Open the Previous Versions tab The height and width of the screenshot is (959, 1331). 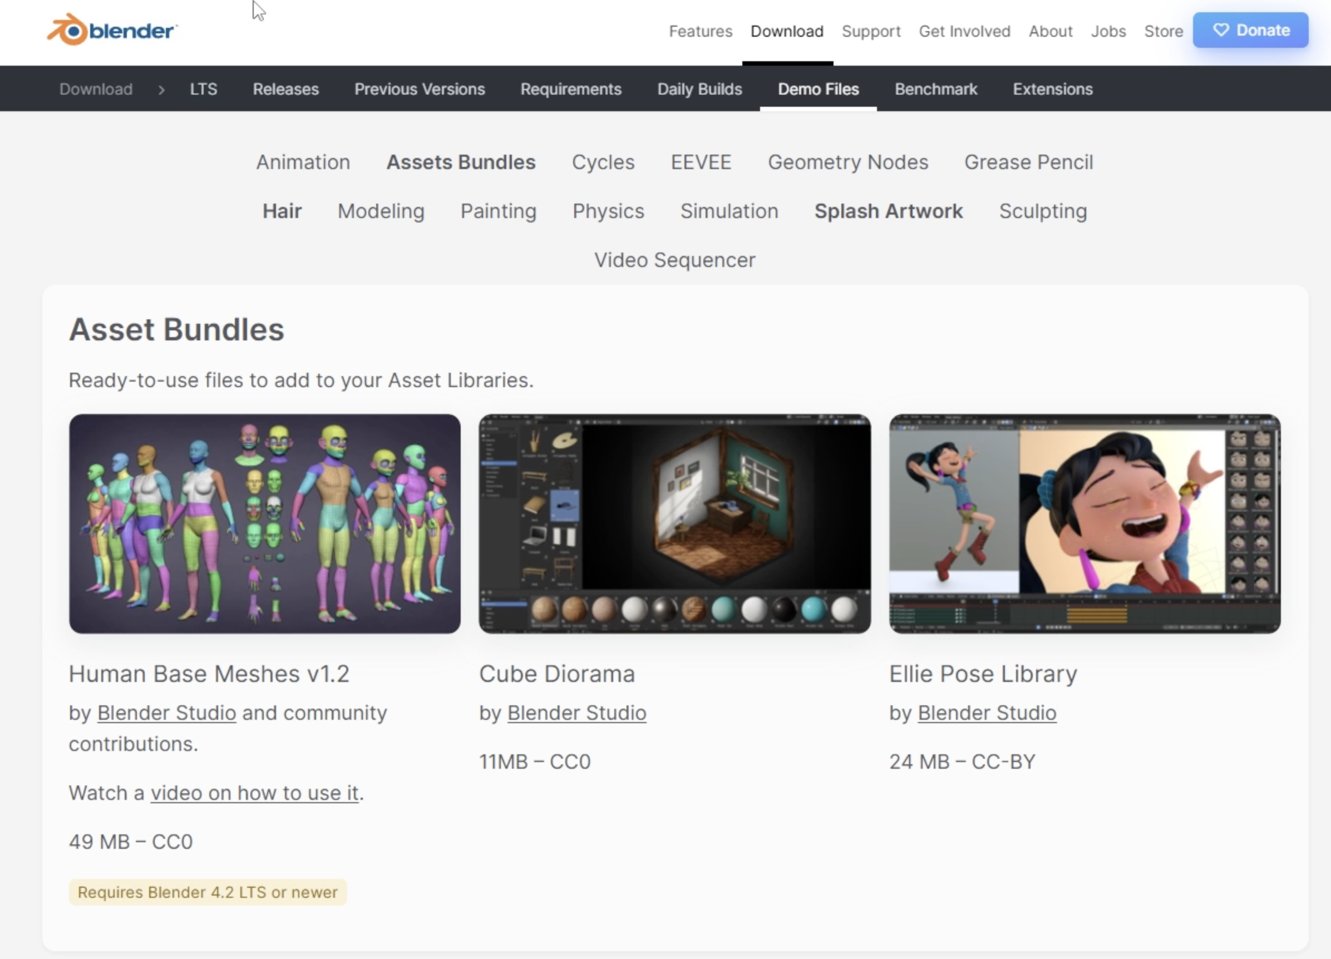point(419,89)
